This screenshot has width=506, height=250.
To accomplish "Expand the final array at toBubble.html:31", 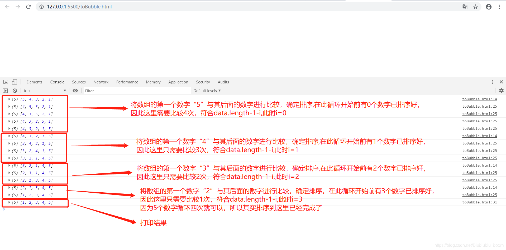I will click(x=9, y=202).
